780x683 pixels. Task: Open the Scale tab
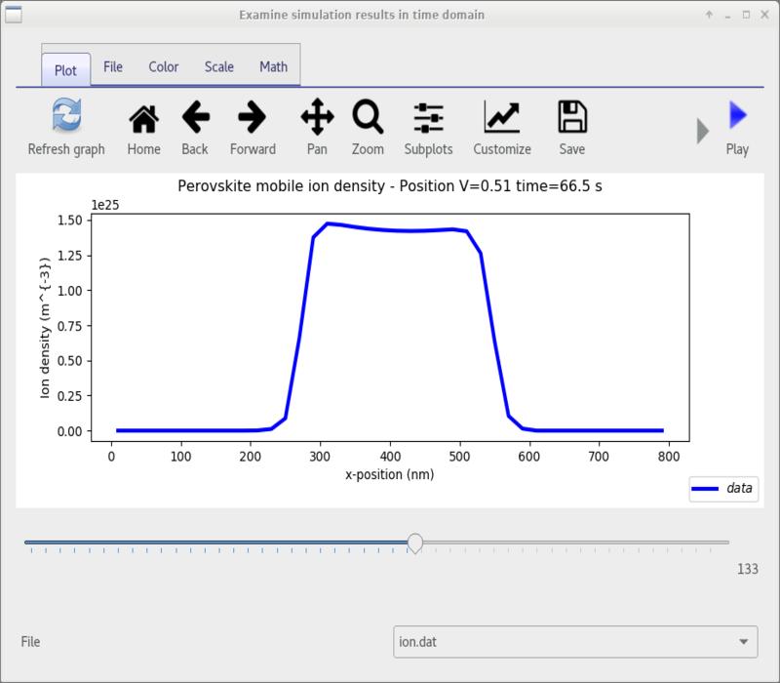pyautogui.click(x=218, y=66)
